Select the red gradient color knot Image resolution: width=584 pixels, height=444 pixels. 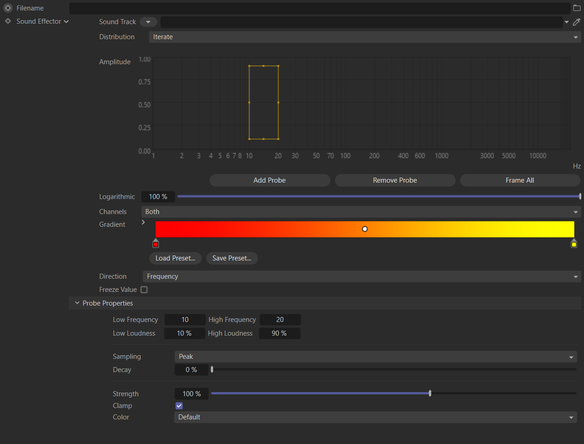pos(156,244)
